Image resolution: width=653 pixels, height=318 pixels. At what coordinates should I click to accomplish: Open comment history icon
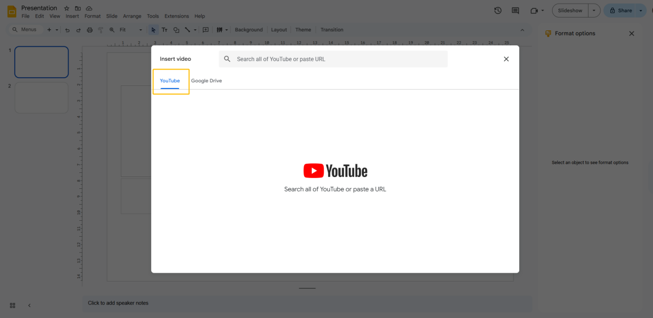click(x=515, y=10)
